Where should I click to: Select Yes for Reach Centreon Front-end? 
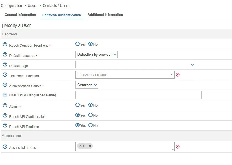(x=78, y=44)
